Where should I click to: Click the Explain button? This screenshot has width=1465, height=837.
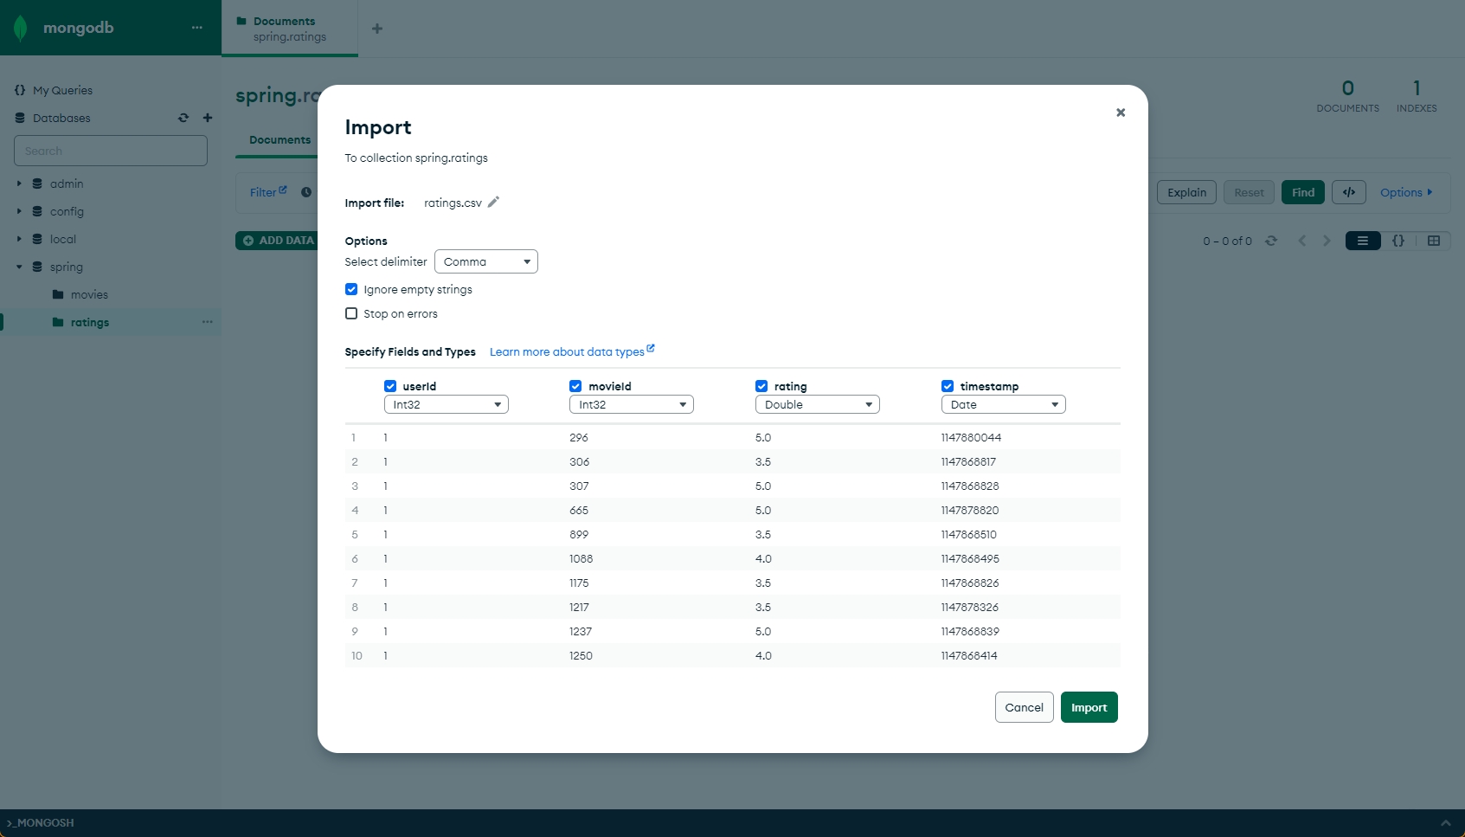[1187, 192]
